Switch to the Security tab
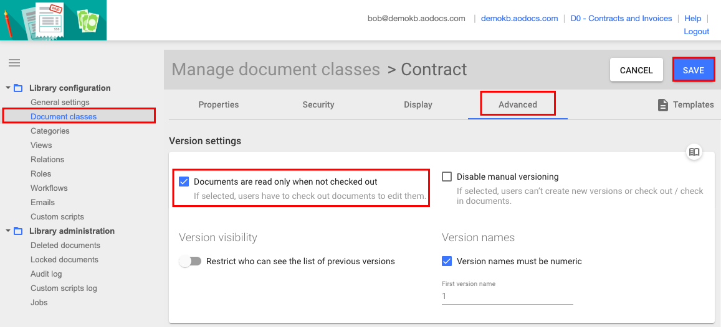 pyautogui.click(x=318, y=104)
